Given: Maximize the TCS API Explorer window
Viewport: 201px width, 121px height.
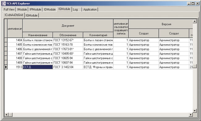Looking at the screenshot, I should click(x=193, y=3).
